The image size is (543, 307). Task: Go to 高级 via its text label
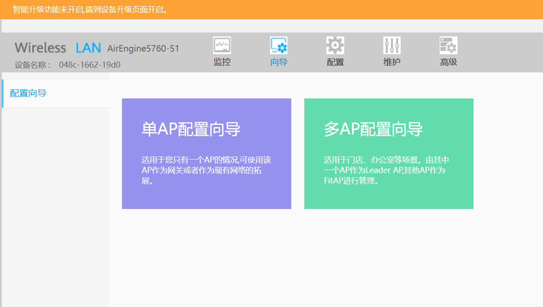pyautogui.click(x=448, y=62)
